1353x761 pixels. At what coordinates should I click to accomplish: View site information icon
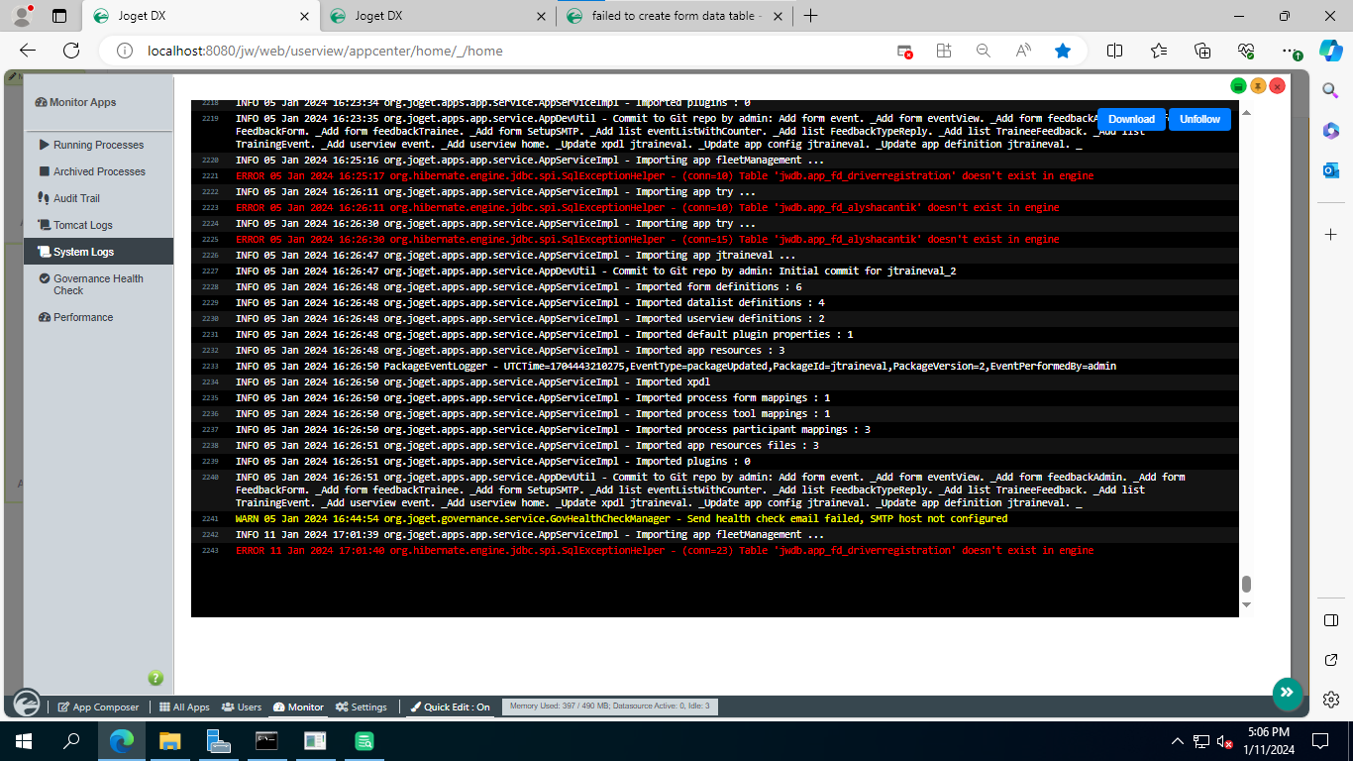point(125,51)
